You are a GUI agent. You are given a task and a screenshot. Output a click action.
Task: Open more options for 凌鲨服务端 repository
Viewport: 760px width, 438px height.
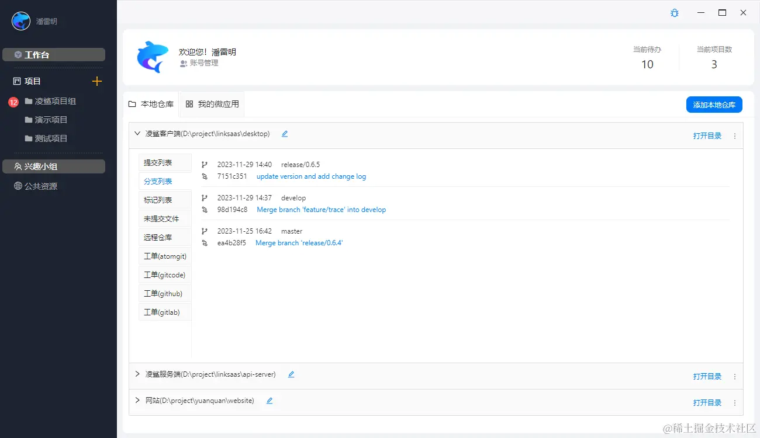(735, 377)
